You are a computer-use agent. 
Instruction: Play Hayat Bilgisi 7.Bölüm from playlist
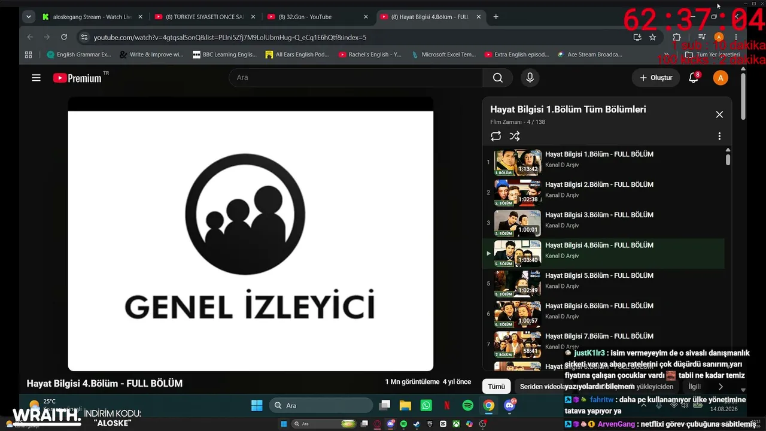[x=604, y=344]
